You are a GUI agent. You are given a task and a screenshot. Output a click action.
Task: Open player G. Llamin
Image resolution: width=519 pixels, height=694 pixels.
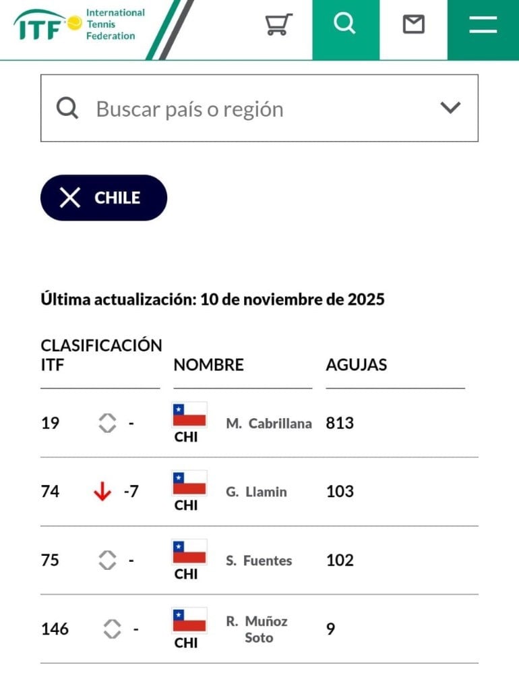point(256,492)
